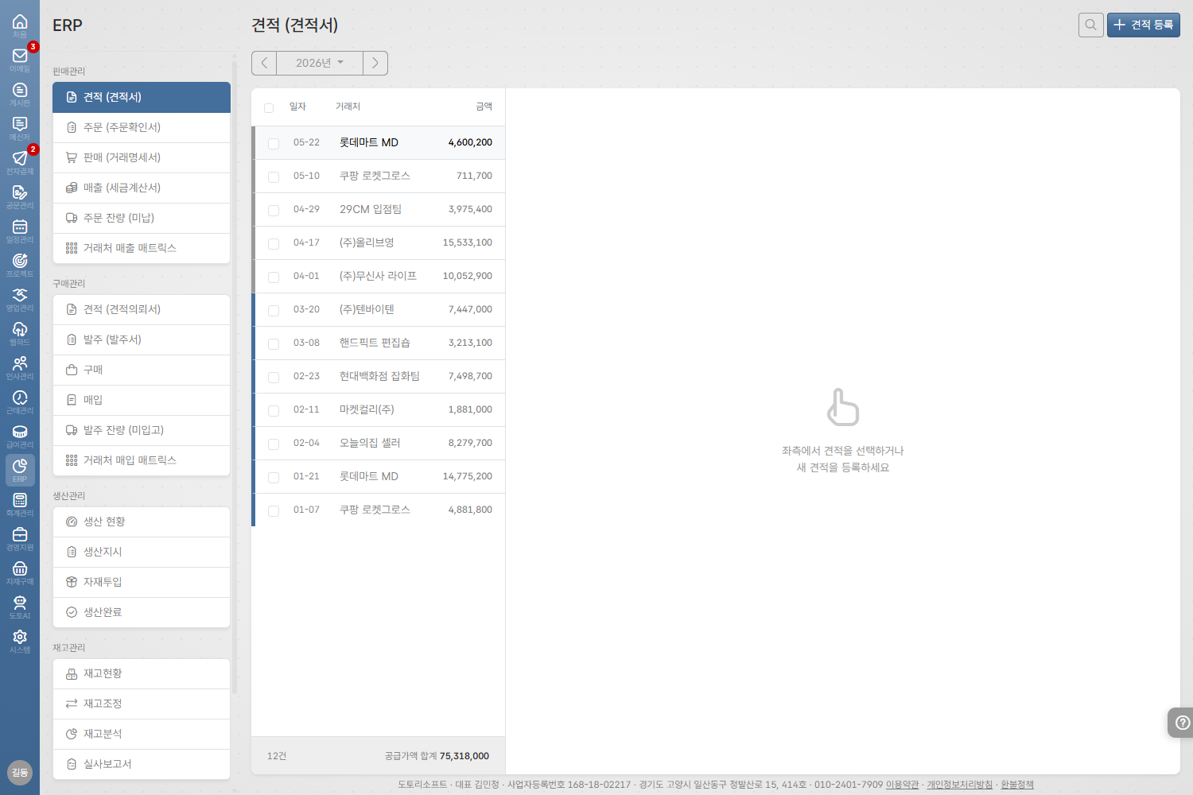Select the 02-11 마켓컬리(주) quote row
This screenshot has width=1193, height=795.
point(379,410)
